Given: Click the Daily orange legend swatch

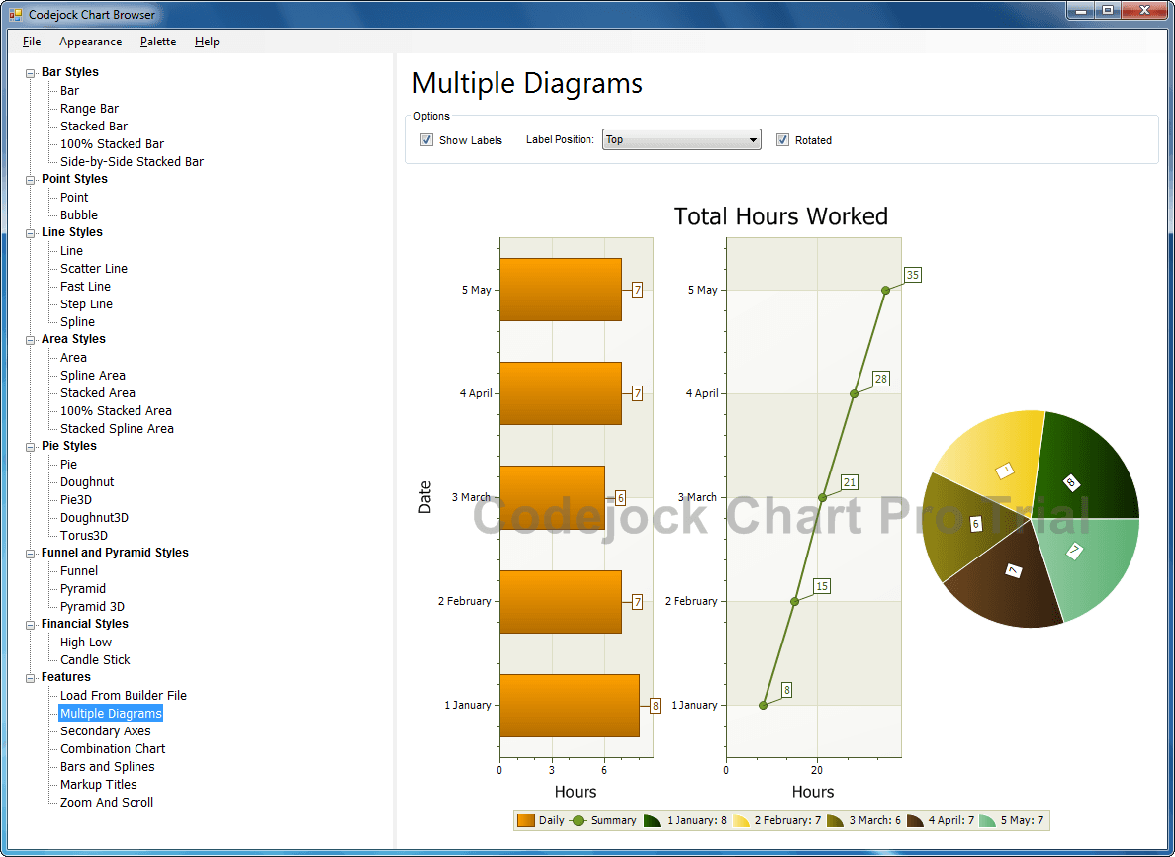Looking at the screenshot, I should 526,820.
